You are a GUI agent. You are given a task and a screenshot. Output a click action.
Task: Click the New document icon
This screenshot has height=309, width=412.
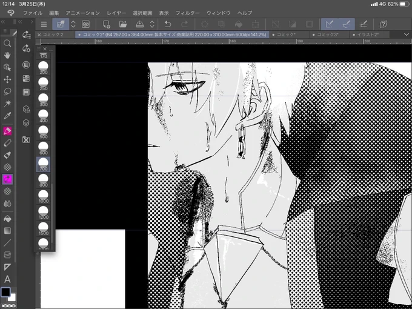pyautogui.click(x=106, y=24)
